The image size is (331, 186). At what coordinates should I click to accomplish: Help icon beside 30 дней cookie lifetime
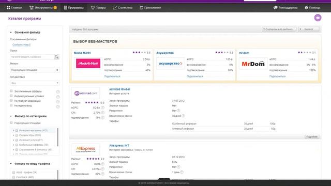(x=183, y=116)
